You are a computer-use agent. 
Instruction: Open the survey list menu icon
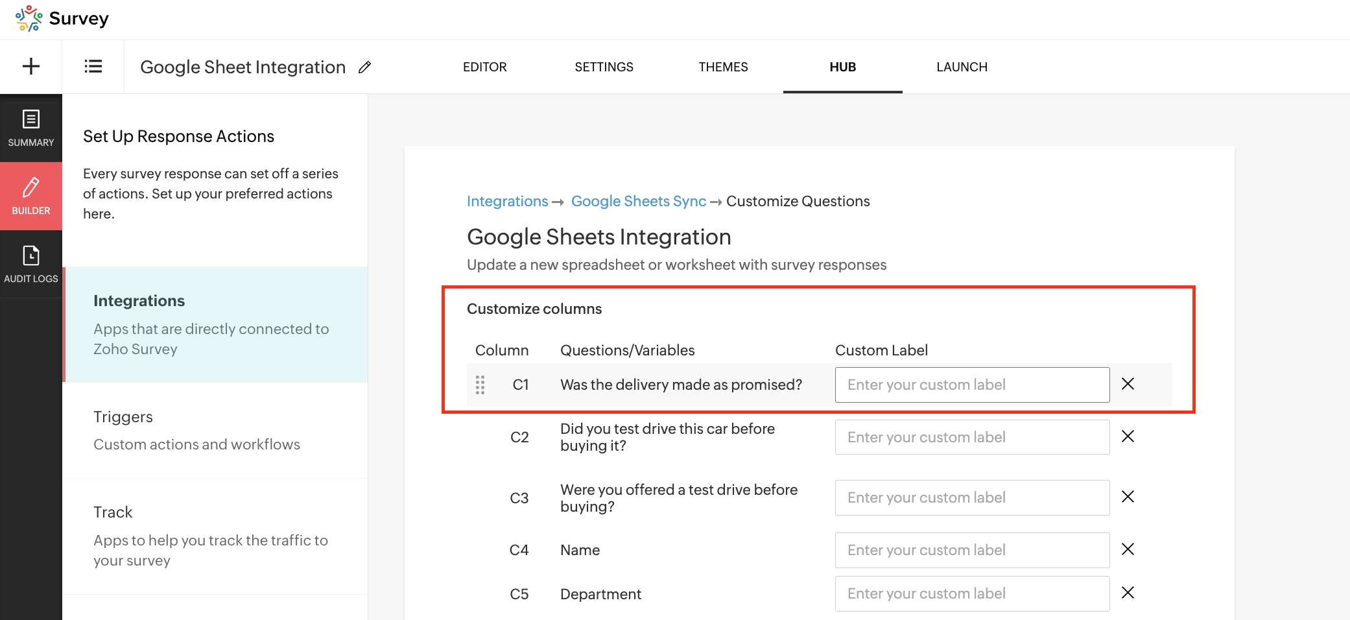pos(93,66)
